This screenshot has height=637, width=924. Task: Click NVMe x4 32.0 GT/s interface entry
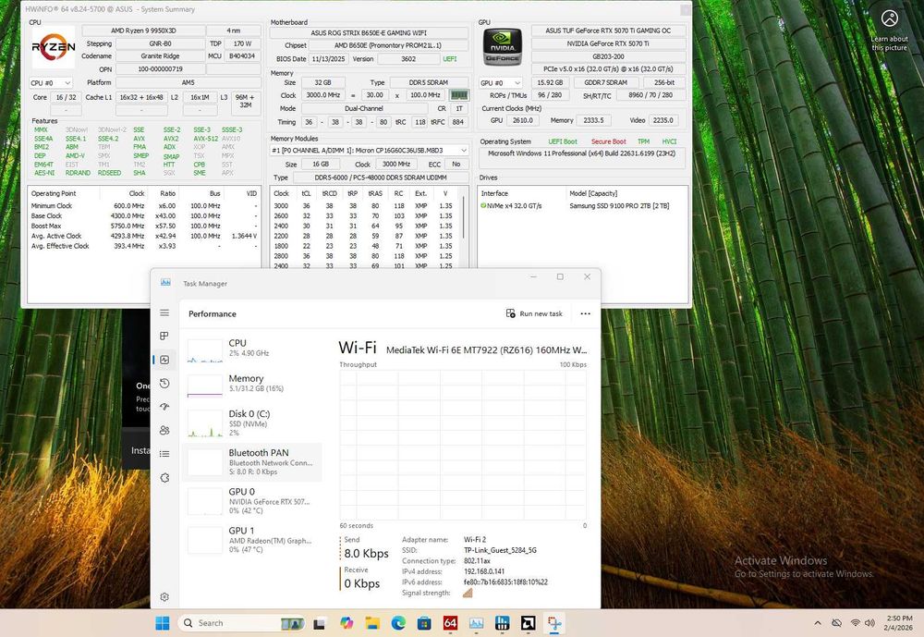(x=512, y=206)
